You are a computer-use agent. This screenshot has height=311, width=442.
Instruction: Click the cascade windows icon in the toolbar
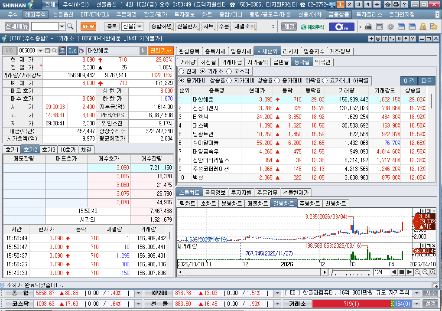[x=401, y=27]
